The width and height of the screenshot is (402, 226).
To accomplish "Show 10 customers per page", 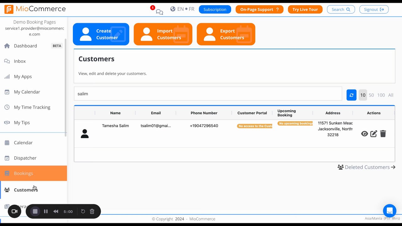I will tap(363, 95).
